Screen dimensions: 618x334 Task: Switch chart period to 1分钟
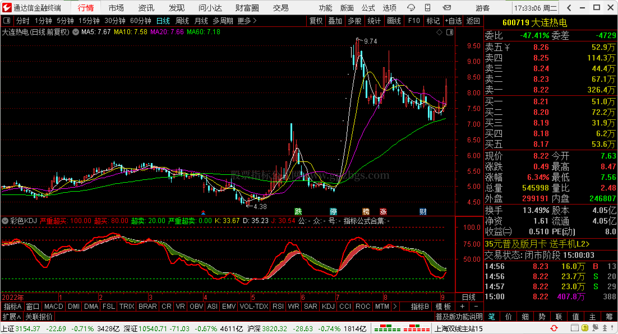[43, 21]
